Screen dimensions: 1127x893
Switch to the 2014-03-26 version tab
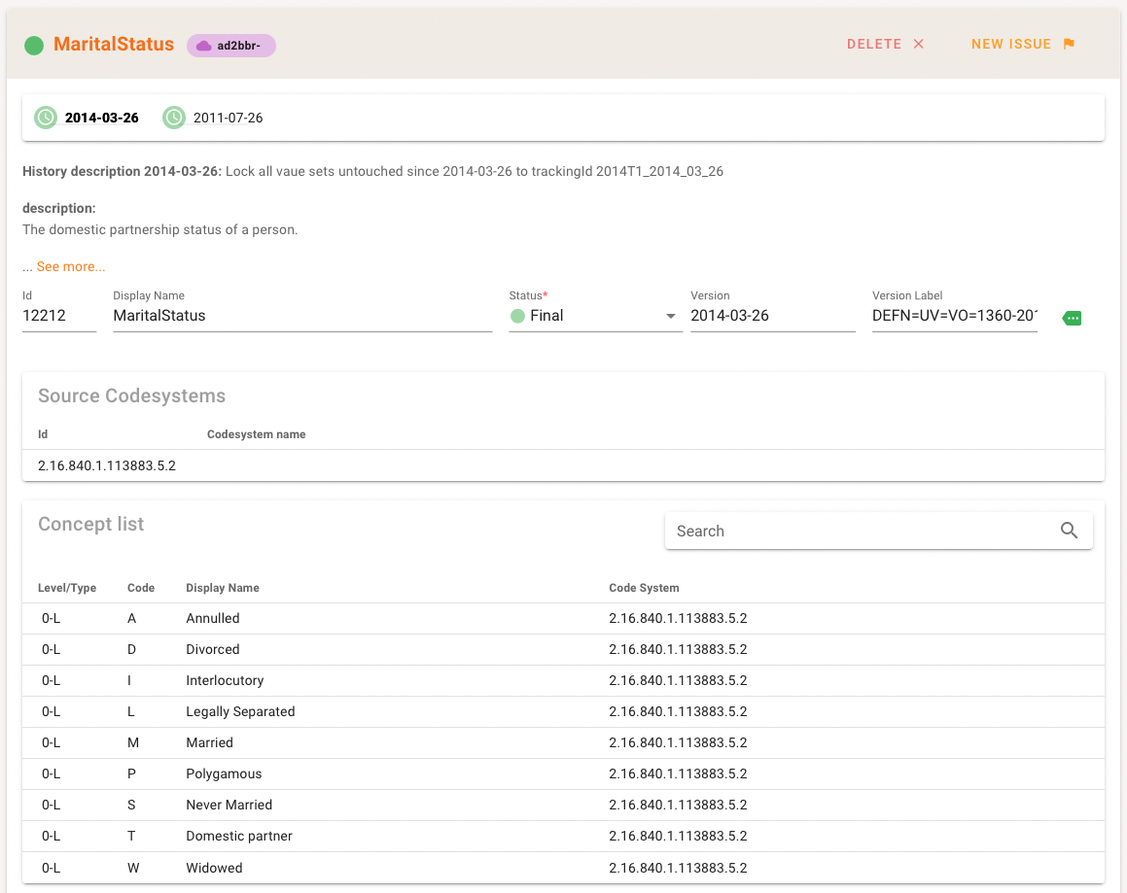[x=101, y=118]
